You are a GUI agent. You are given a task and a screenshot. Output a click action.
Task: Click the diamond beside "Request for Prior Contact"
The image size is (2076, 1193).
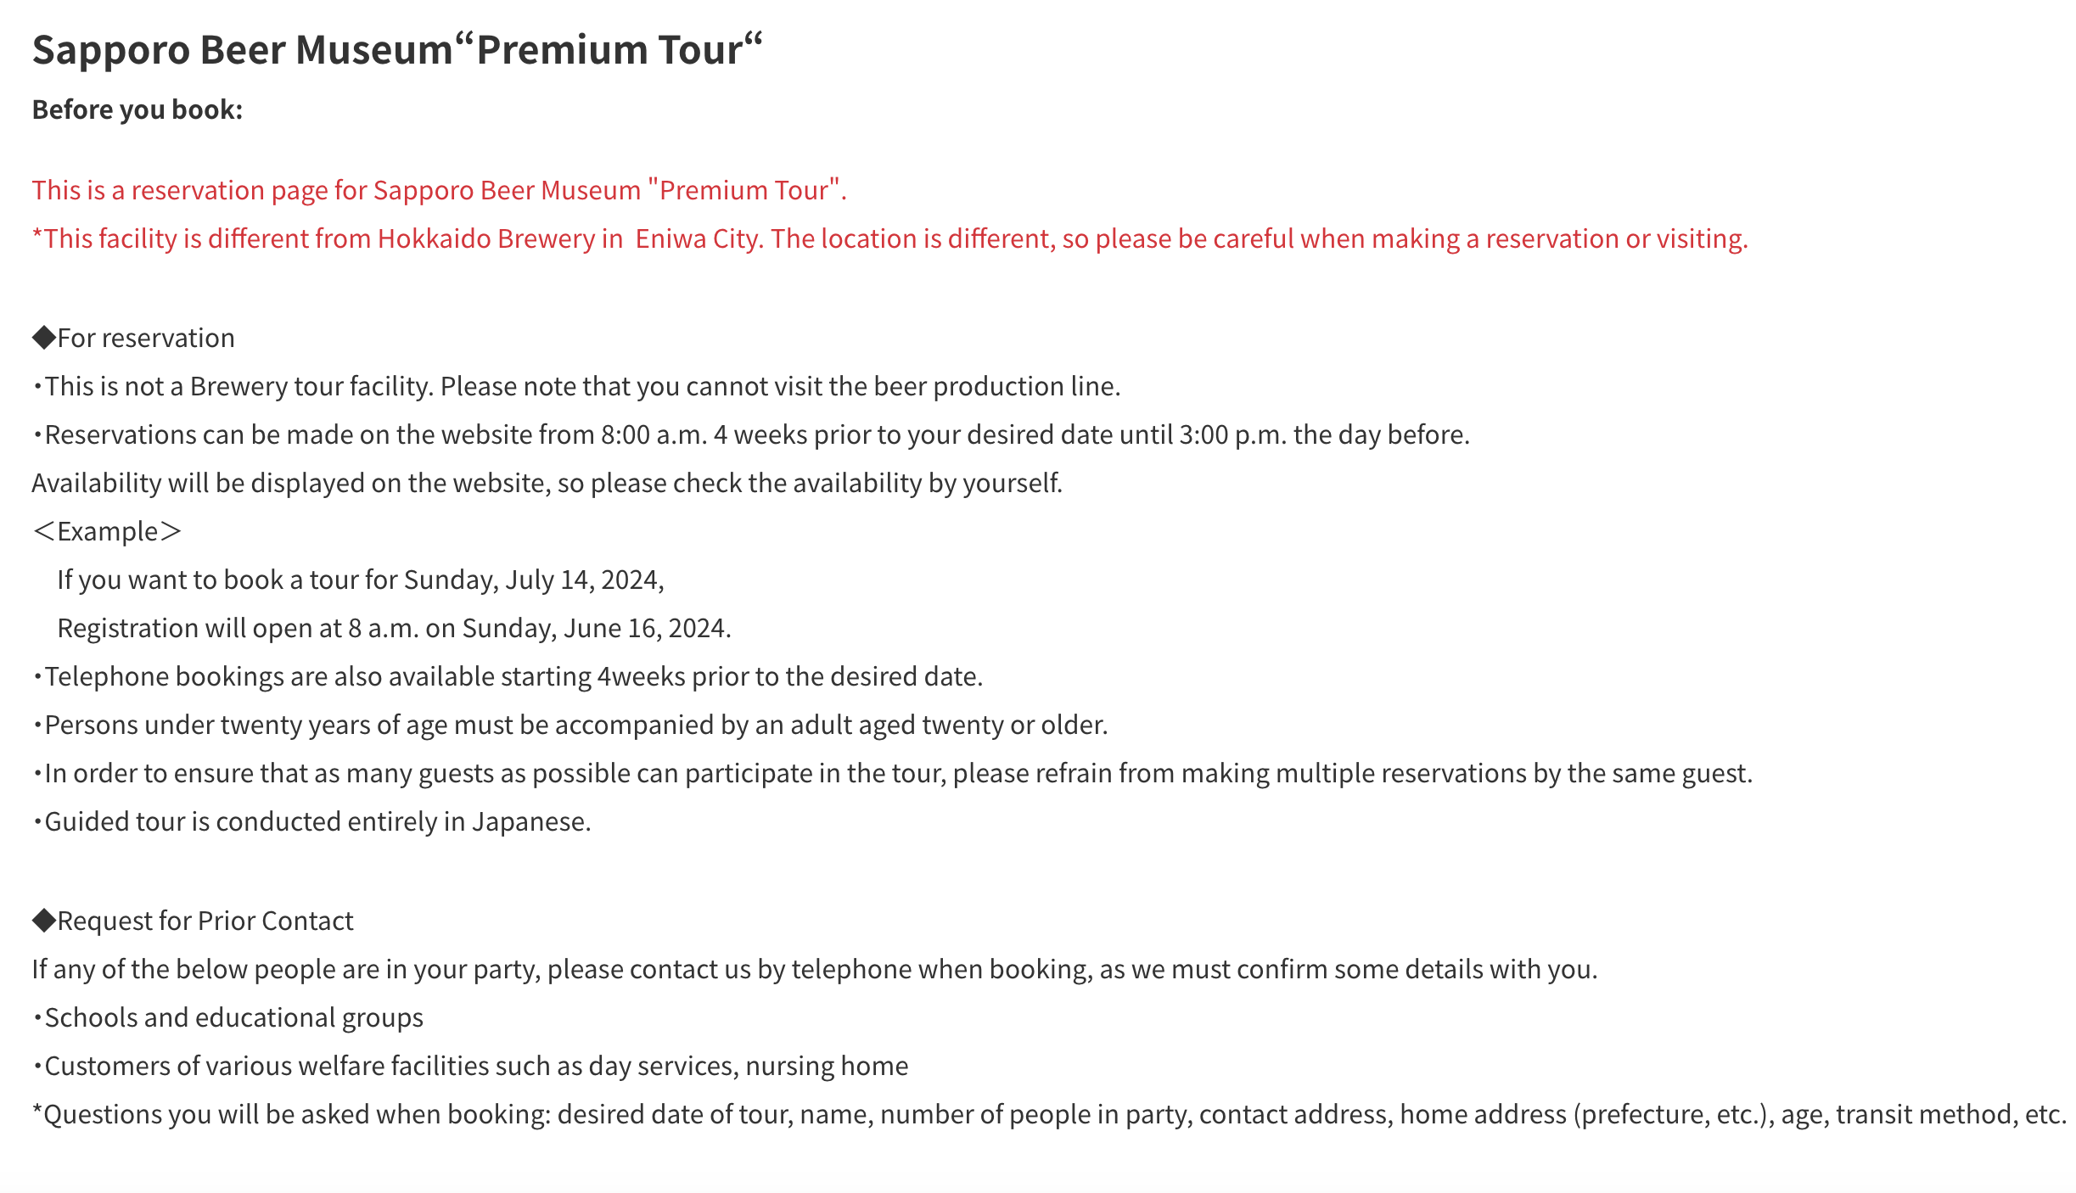43,921
